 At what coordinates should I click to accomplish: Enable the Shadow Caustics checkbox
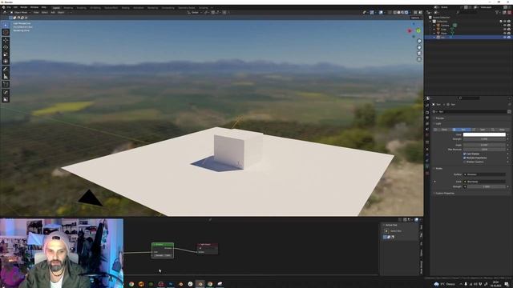465,162
